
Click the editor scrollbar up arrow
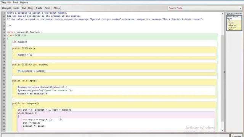coord(223,14)
